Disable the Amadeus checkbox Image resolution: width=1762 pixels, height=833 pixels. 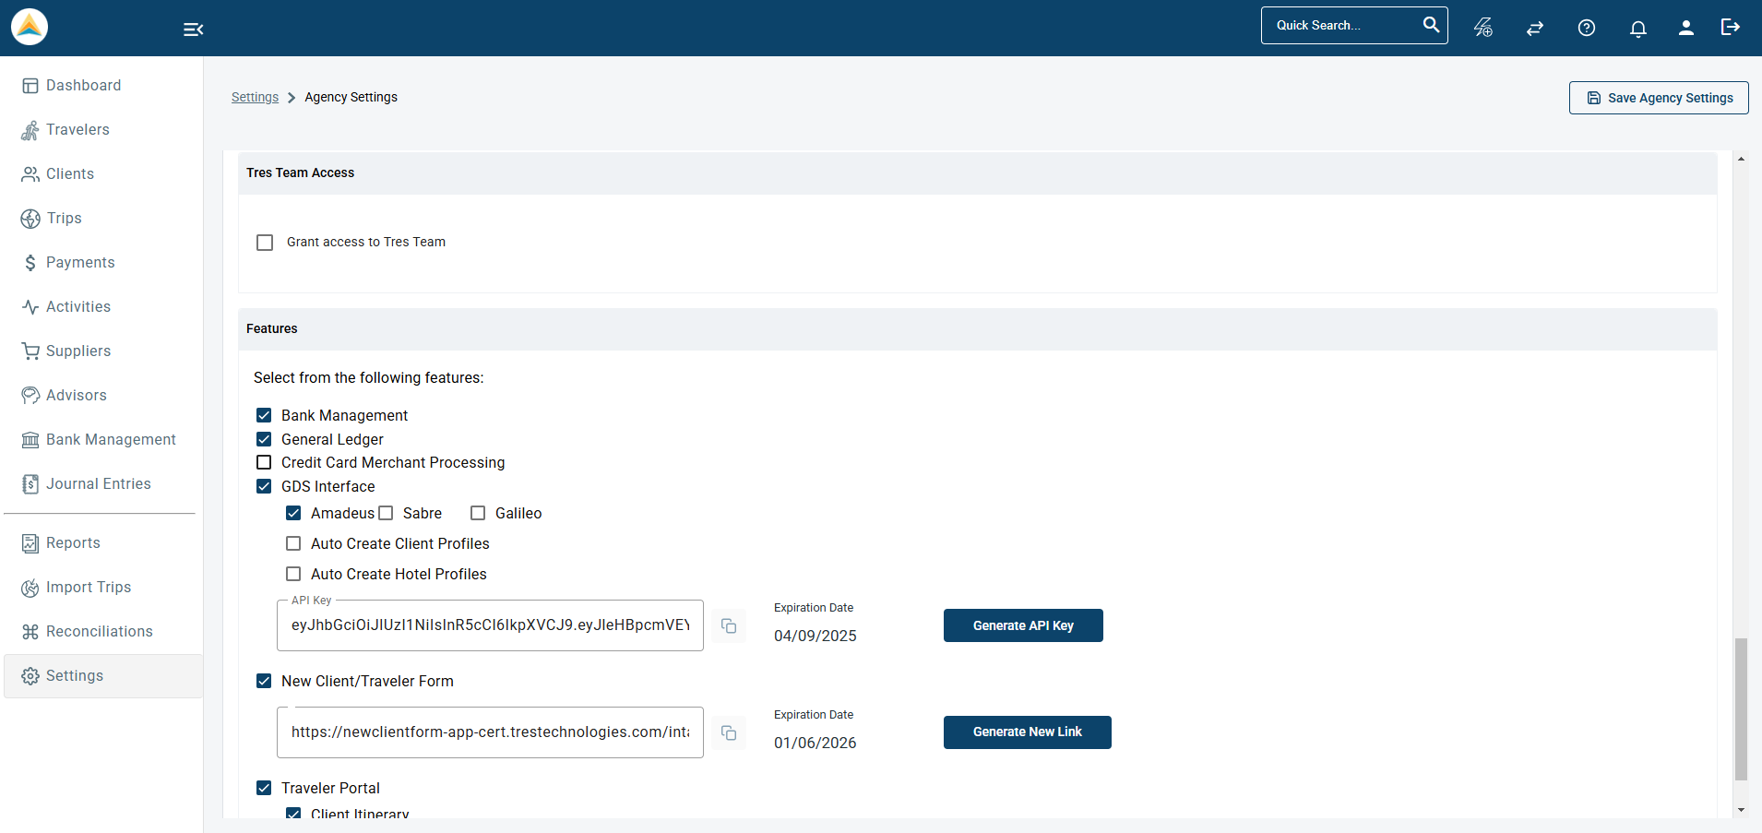coord(293,513)
